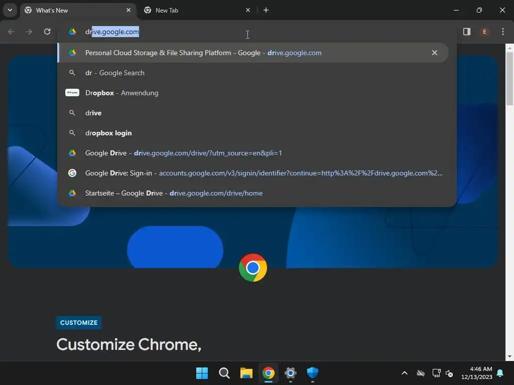The width and height of the screenshot is (514, 385).
Task: Click the Drive icon beside Startseite suggestion
Action: [x=72, y=193]
